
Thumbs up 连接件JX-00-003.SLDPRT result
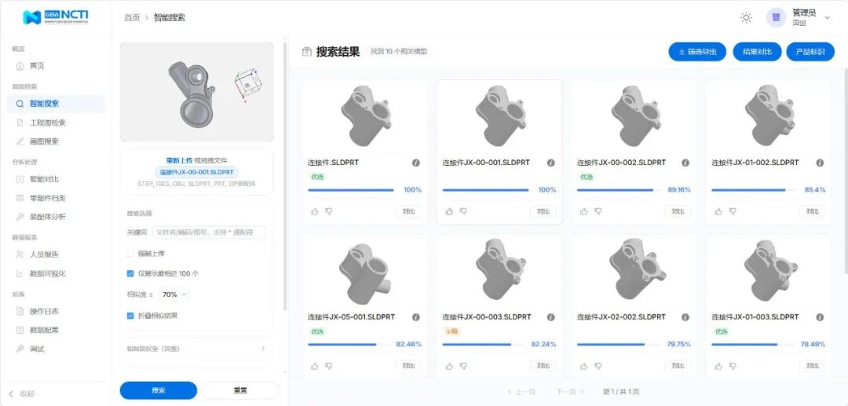(449, 366)
